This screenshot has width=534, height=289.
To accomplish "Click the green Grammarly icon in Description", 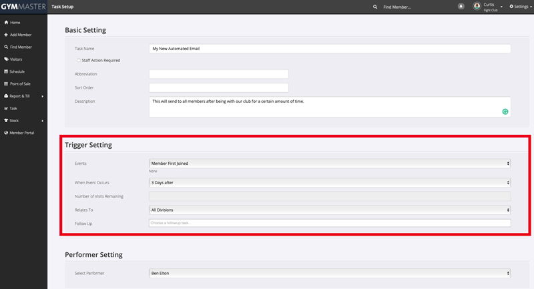I will pyautogui.click(x=505, y=111).
